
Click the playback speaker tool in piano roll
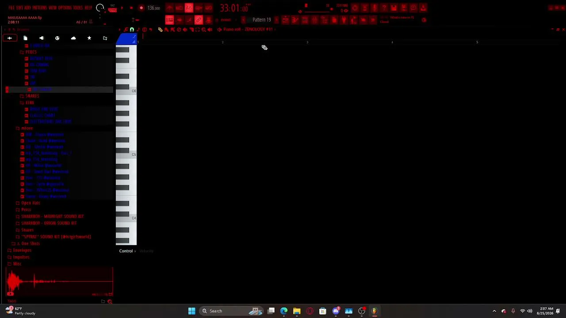click(210, 30)
